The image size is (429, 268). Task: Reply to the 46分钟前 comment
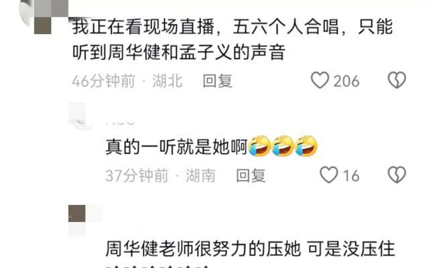[217, 81]
